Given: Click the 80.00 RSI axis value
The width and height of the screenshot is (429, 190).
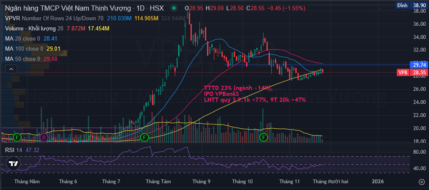Looking at the screenshot, I should (419, 152).
